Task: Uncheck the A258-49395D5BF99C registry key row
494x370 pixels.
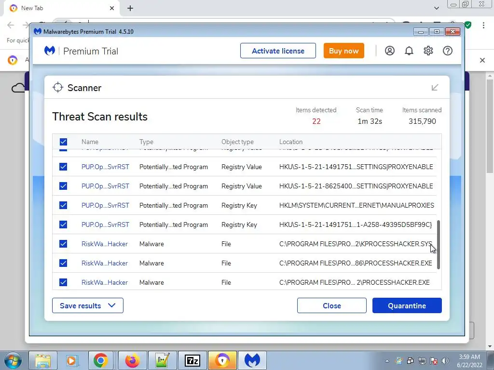Action: click(x=63, y=225)
